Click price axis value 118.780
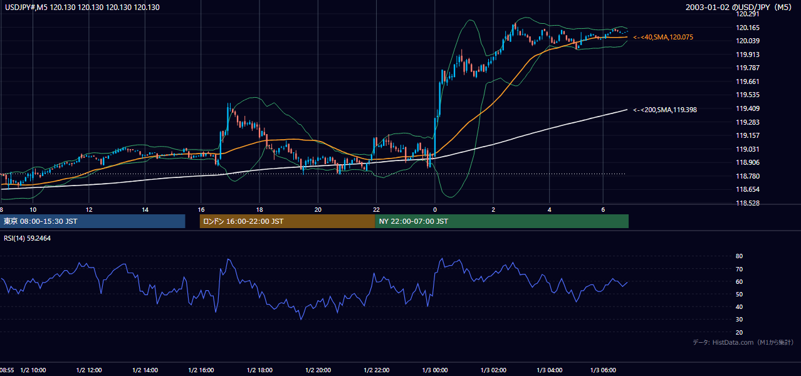This screenshot has width=801, height=376. (x=747, y=176)
